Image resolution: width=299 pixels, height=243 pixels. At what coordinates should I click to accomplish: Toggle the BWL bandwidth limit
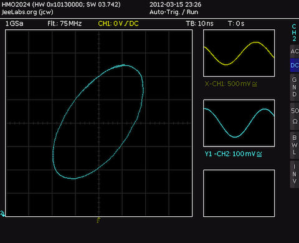295,145
